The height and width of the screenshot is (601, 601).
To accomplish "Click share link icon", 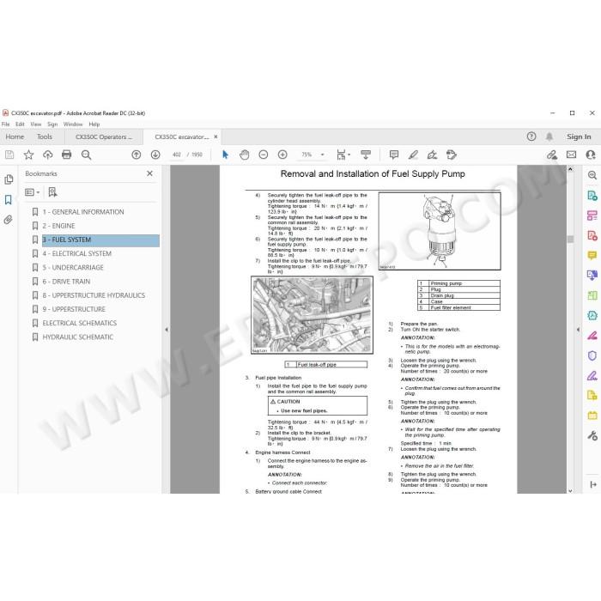I will (x=552, y=155).
